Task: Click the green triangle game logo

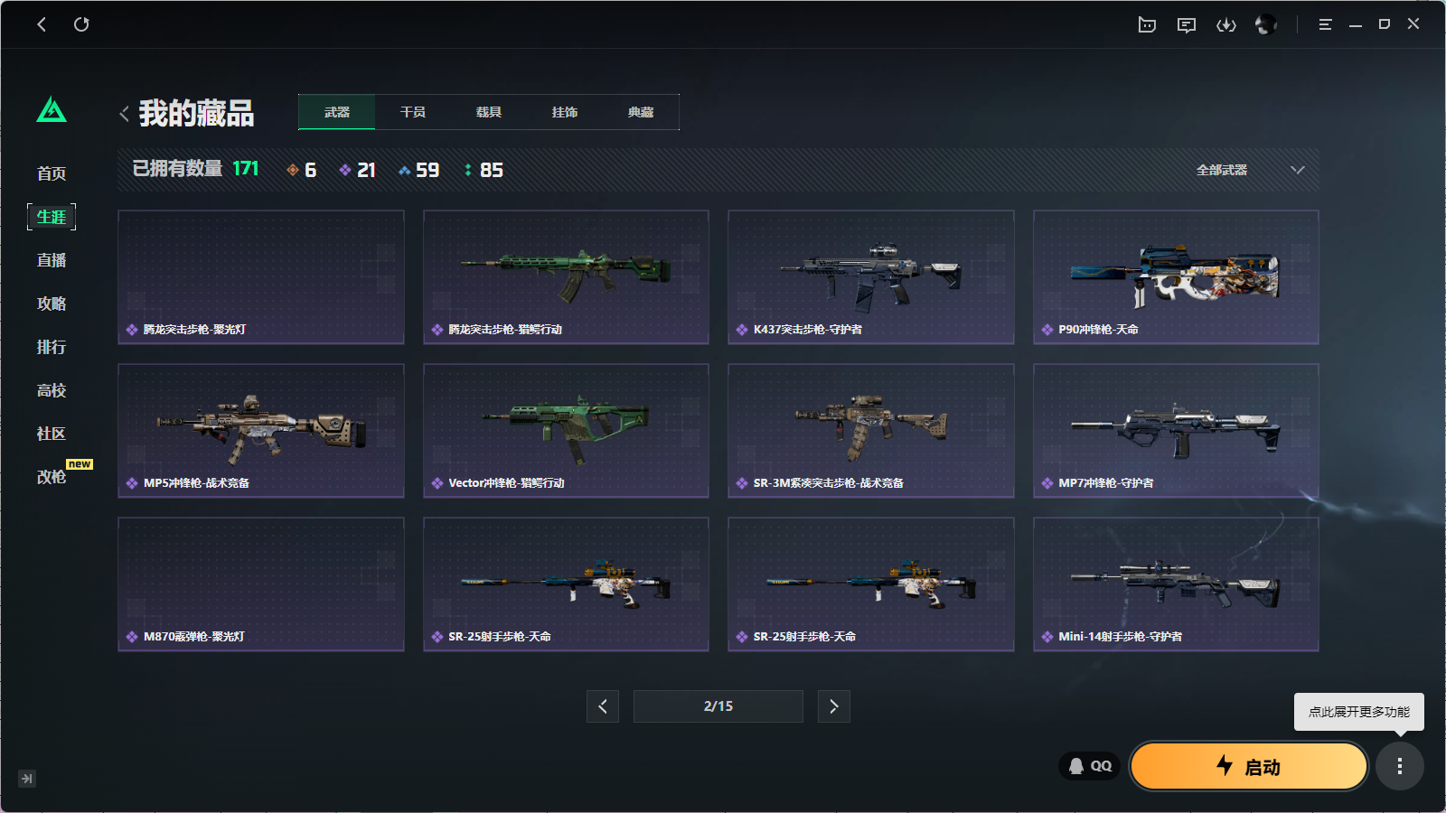Action: point(52,110)
